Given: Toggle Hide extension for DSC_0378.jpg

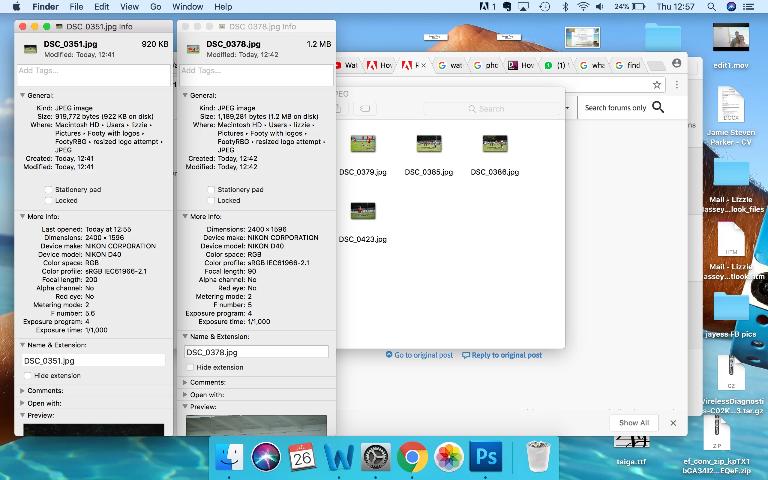Looking at the screenshot, I should click(190, 367).
